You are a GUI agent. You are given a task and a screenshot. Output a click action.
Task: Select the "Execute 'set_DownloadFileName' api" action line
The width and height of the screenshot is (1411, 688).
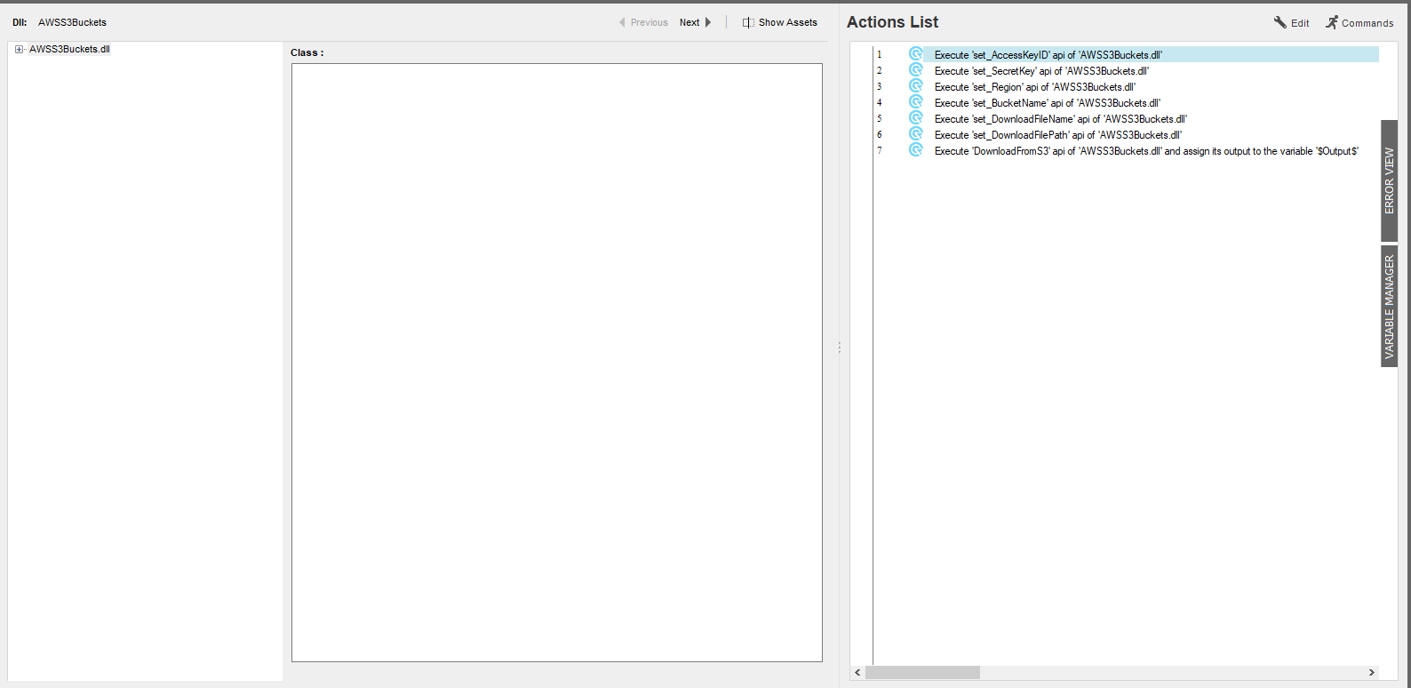tap(1061, 119)
